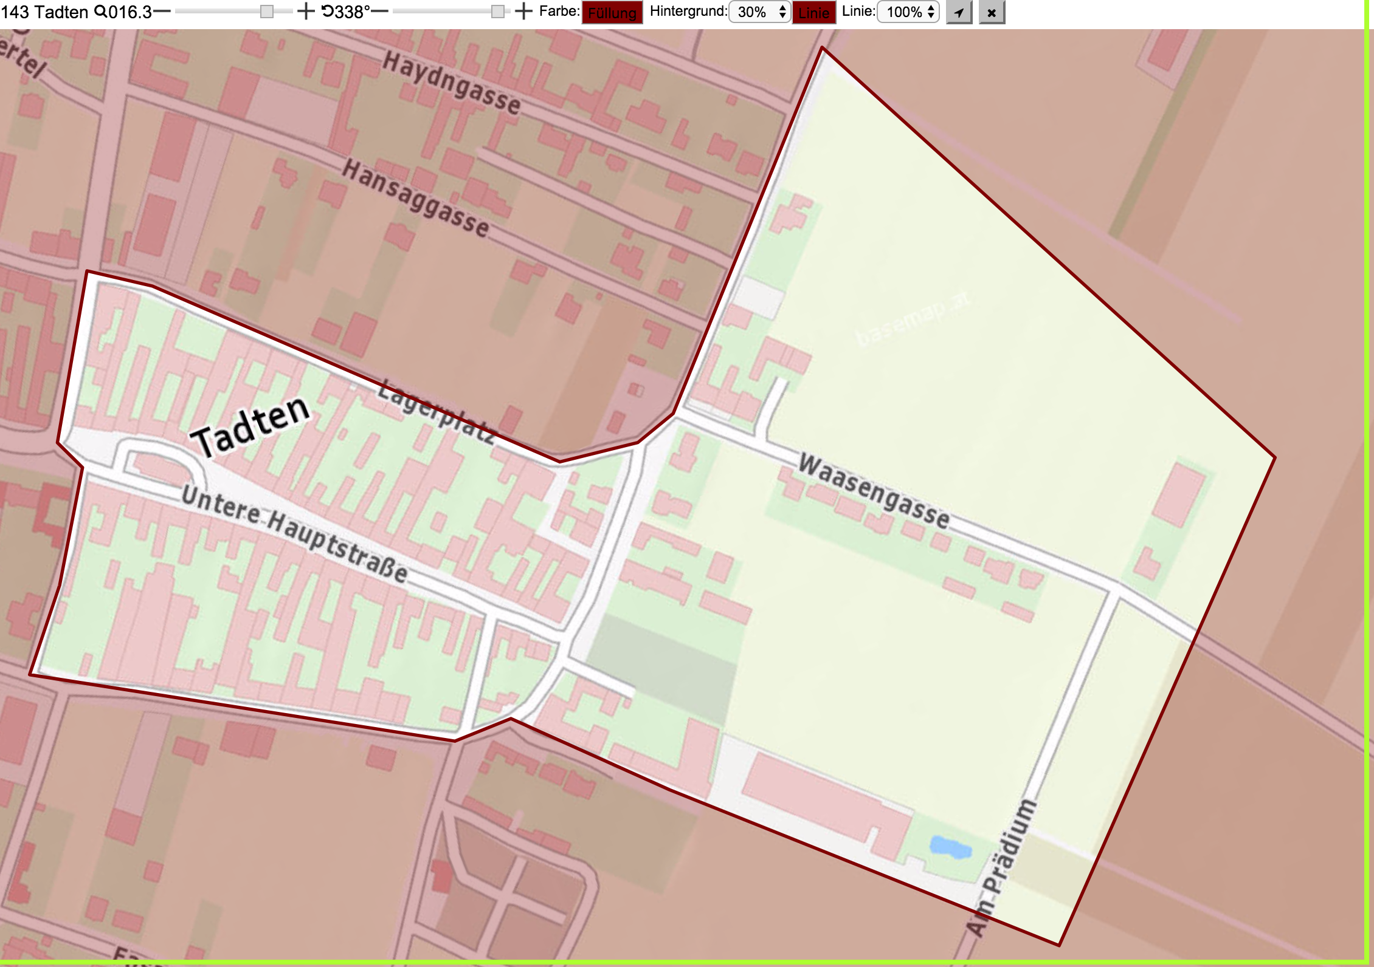Viewport: 1374px width, 967px height.
Task: Click the magnifier zoom icon
Action: tap(100, 12)
